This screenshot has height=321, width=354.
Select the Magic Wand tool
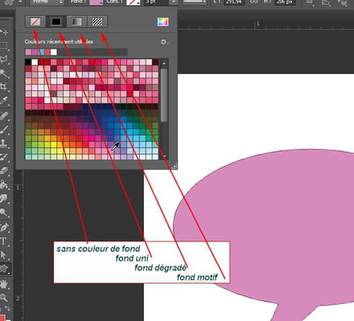pos(4,73)
